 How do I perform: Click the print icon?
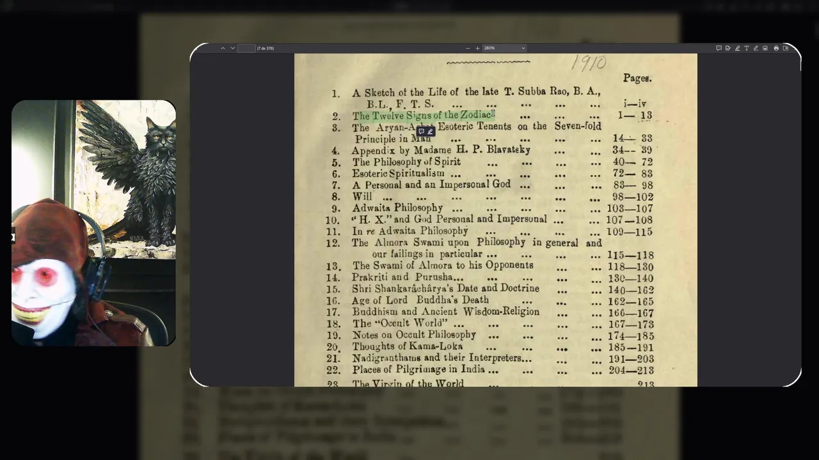[x=776, y=48]
